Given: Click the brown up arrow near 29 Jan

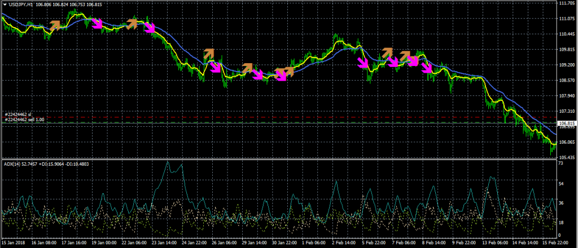Looking at the screenshot, I should (247, 68).
